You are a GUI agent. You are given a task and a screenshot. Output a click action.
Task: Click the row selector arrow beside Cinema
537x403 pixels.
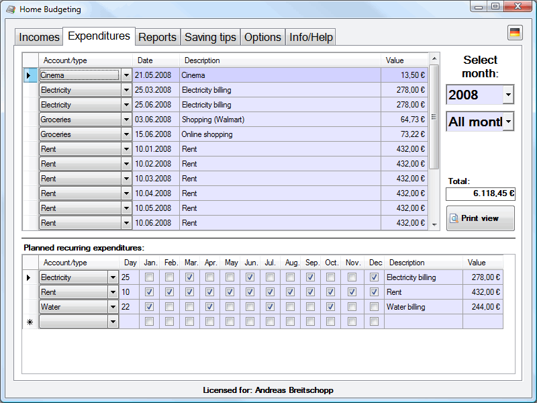[x=29, y=75]
